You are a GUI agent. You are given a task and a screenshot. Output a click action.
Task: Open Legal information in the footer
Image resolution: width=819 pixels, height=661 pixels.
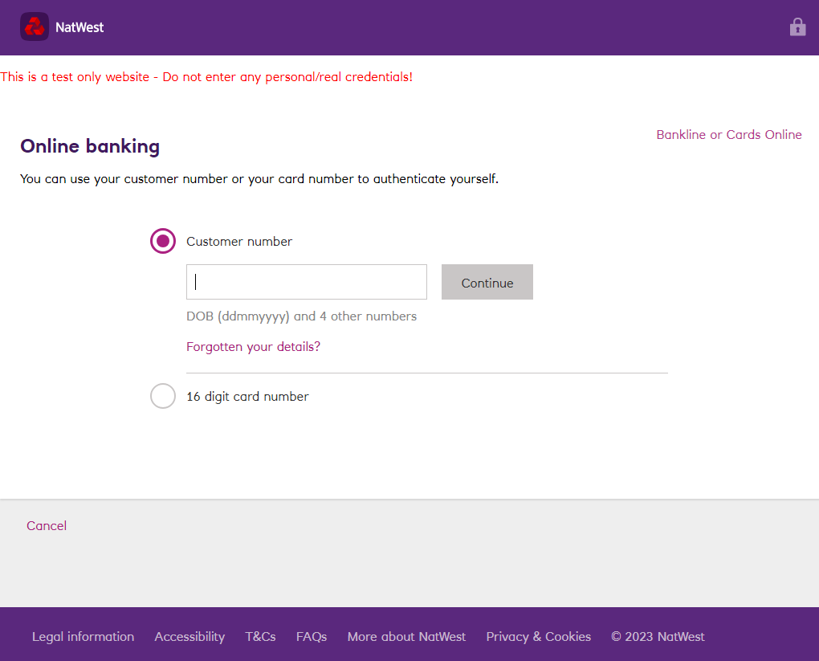coord(83,637)
